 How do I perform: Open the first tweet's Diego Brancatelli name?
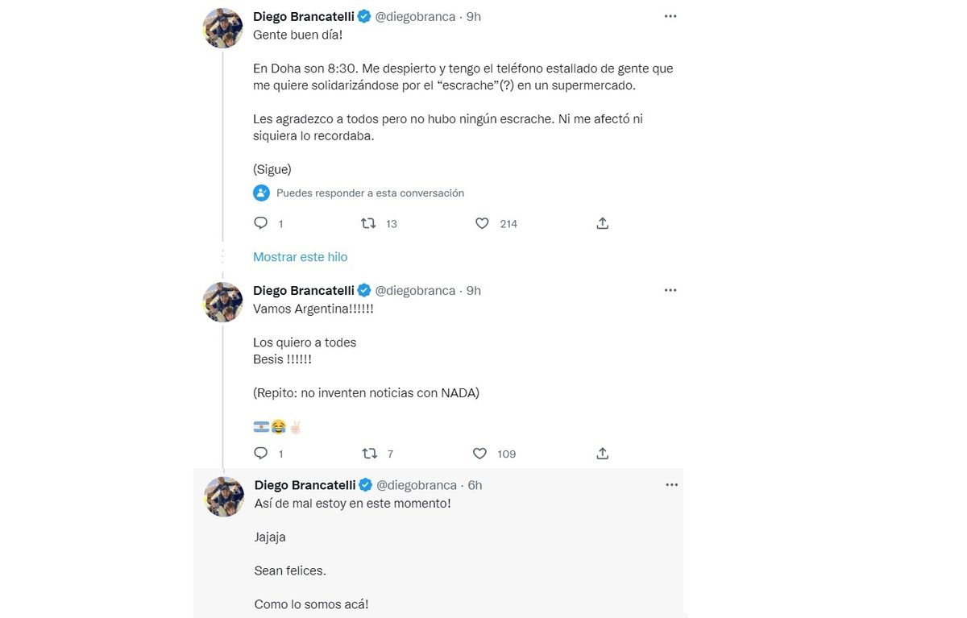[303, 16]
